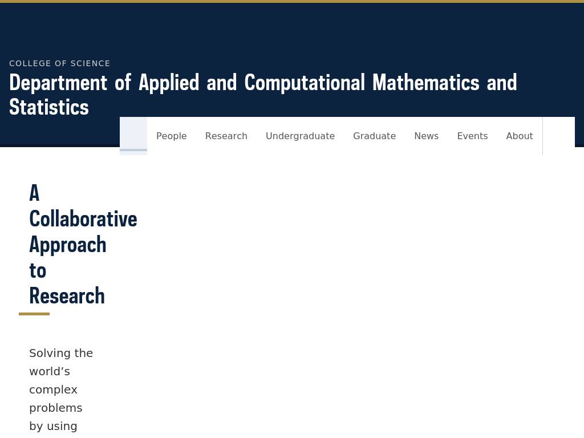Open the People menu item
584x438 pixels.
pos(172,136)
